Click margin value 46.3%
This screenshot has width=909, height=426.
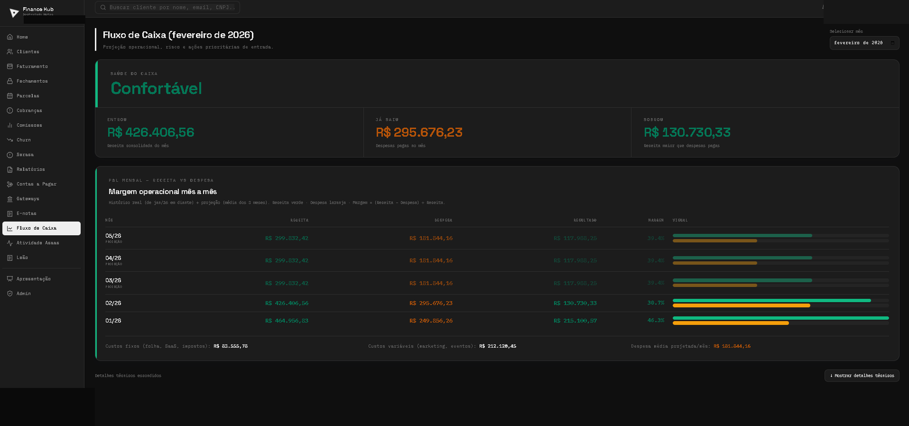click(x=656, y=321)
